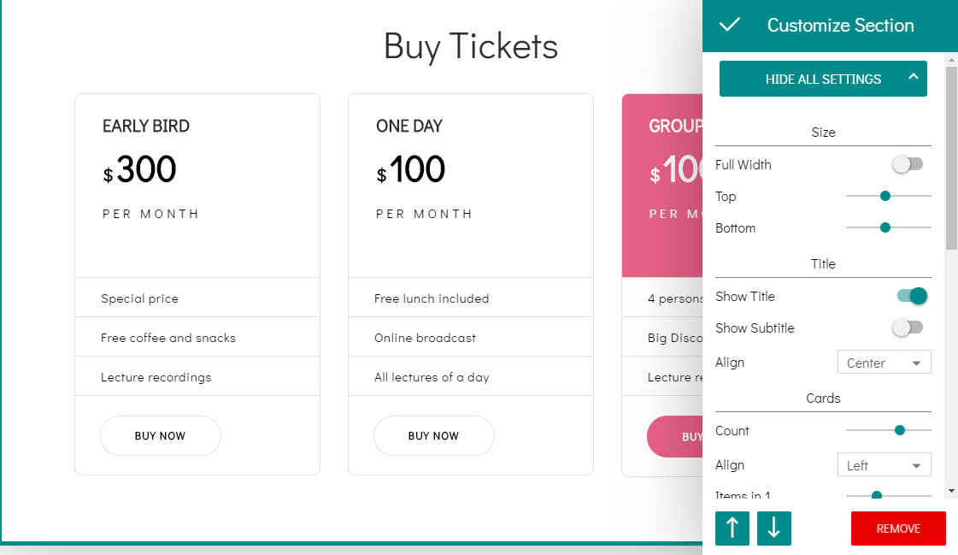The width and height of the screenshot is (958, 555).
Task: Click the Buy Tickets heading text
Action: (x=471, y=46)
